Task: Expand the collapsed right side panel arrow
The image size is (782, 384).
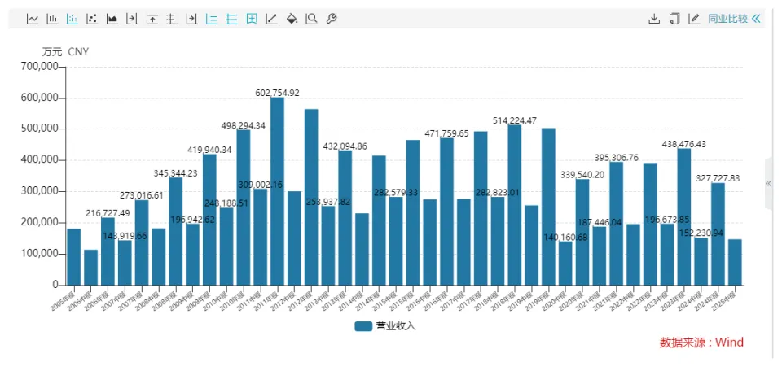Action: click(x=768, y=183)
